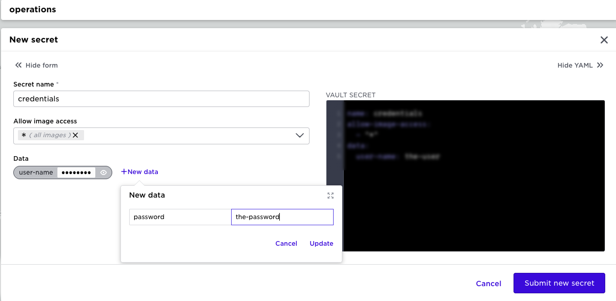The image size is (616, 301).
Task: Cancel the New data popup
Action: (x=286, y=243)
